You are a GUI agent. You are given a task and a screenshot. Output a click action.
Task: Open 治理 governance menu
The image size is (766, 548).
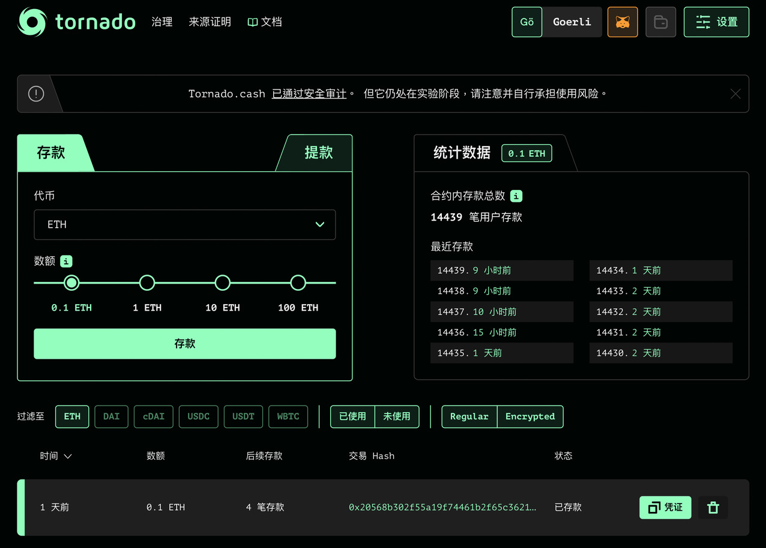click(162, 22)
